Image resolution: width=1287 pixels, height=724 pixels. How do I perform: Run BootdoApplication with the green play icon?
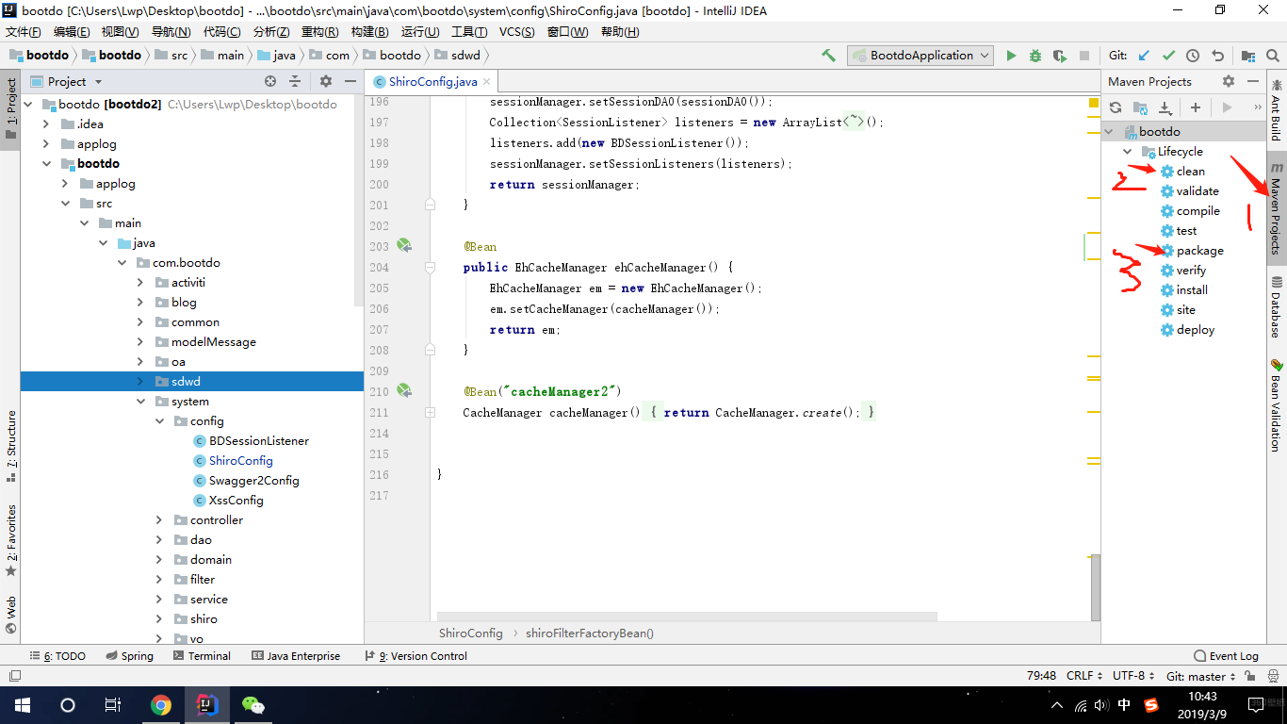pyautogui.click(x=1011, y=56)
